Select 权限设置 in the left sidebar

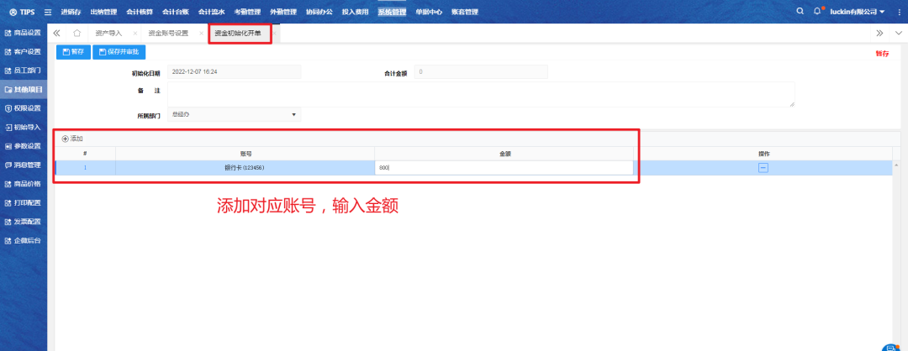click(24, 108)
